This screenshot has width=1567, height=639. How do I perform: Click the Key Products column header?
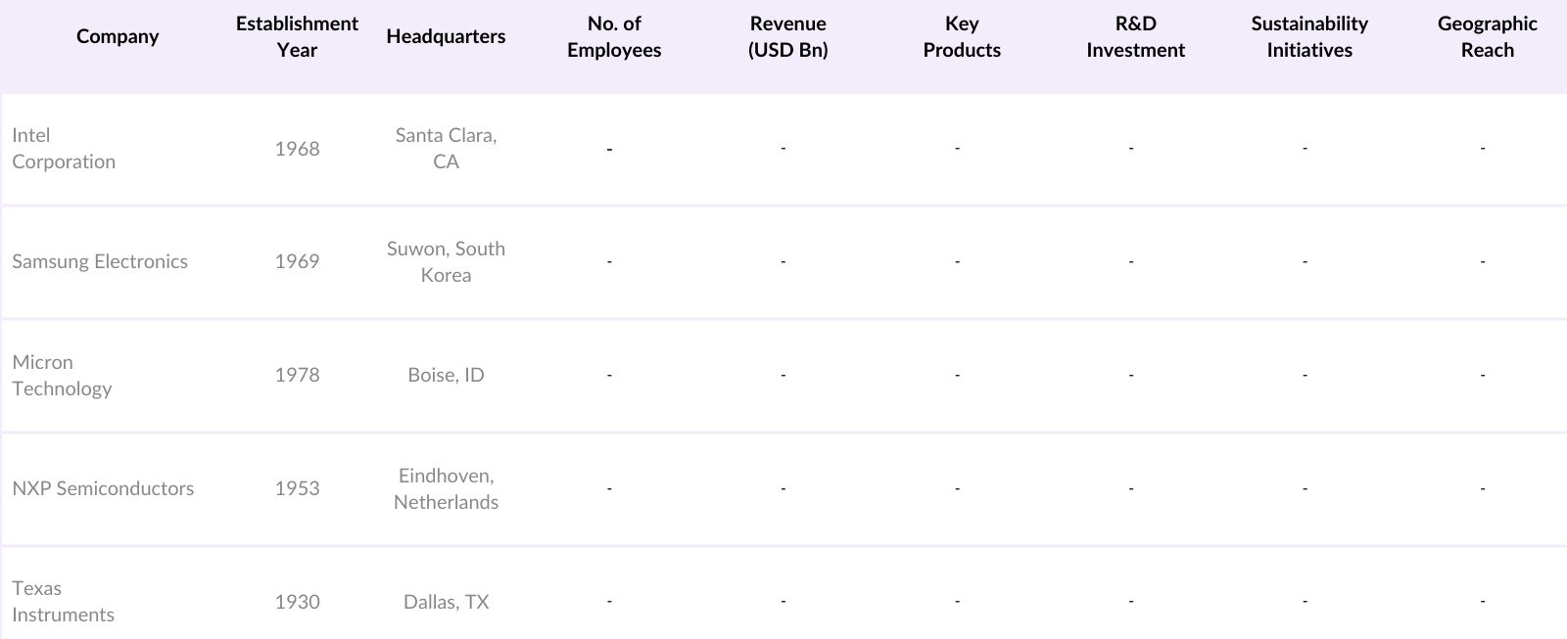[x=962, y=37]
